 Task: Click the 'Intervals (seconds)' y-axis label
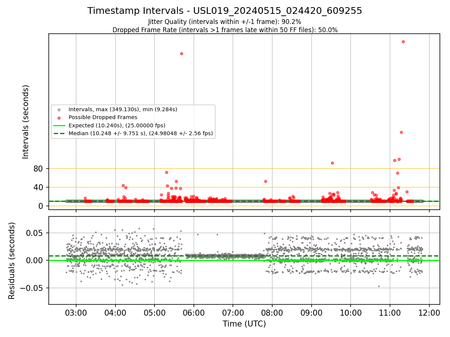25,122
